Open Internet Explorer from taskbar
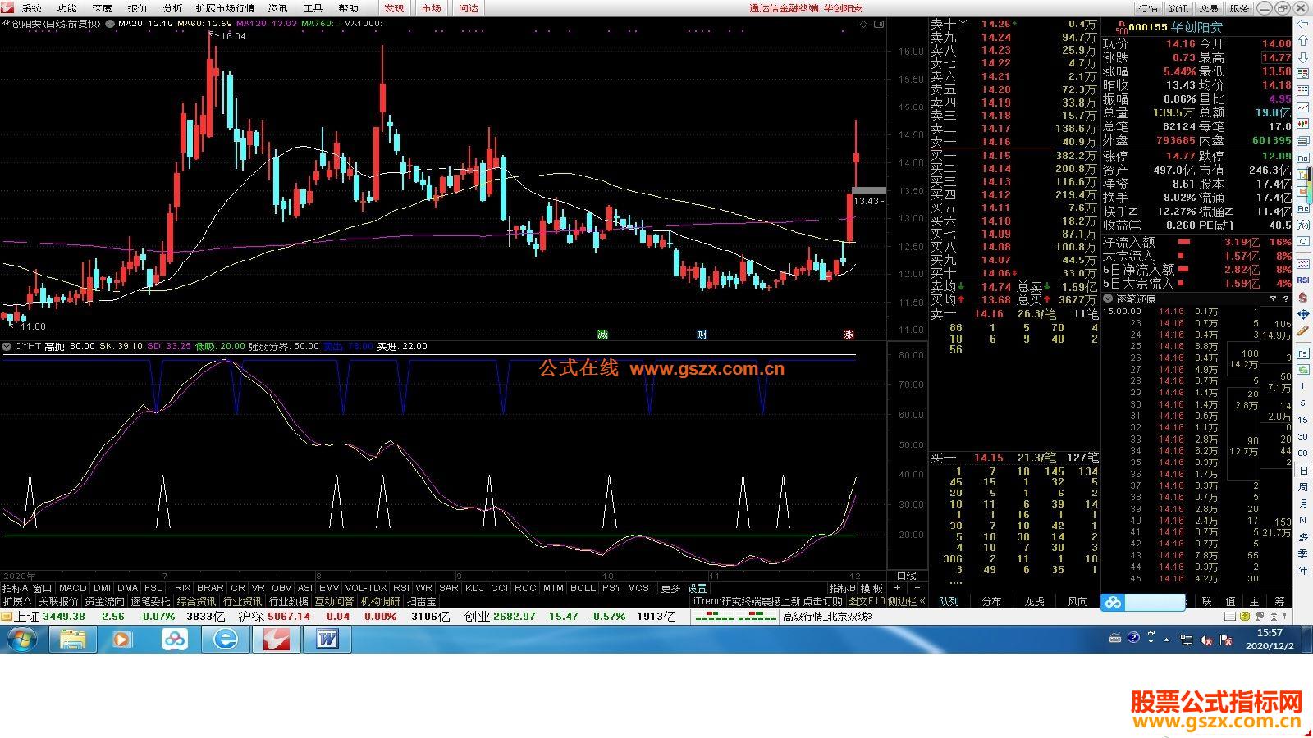The width and height of the screenshot is (1313, 738). 225,640
